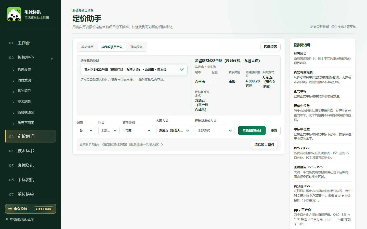Click the panda logo icon
367x229 pixels.
click(14, 14)
